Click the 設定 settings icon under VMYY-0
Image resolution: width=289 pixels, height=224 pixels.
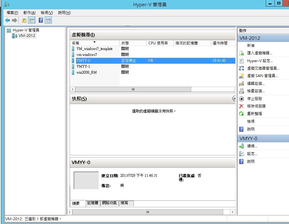pos(242,154)
